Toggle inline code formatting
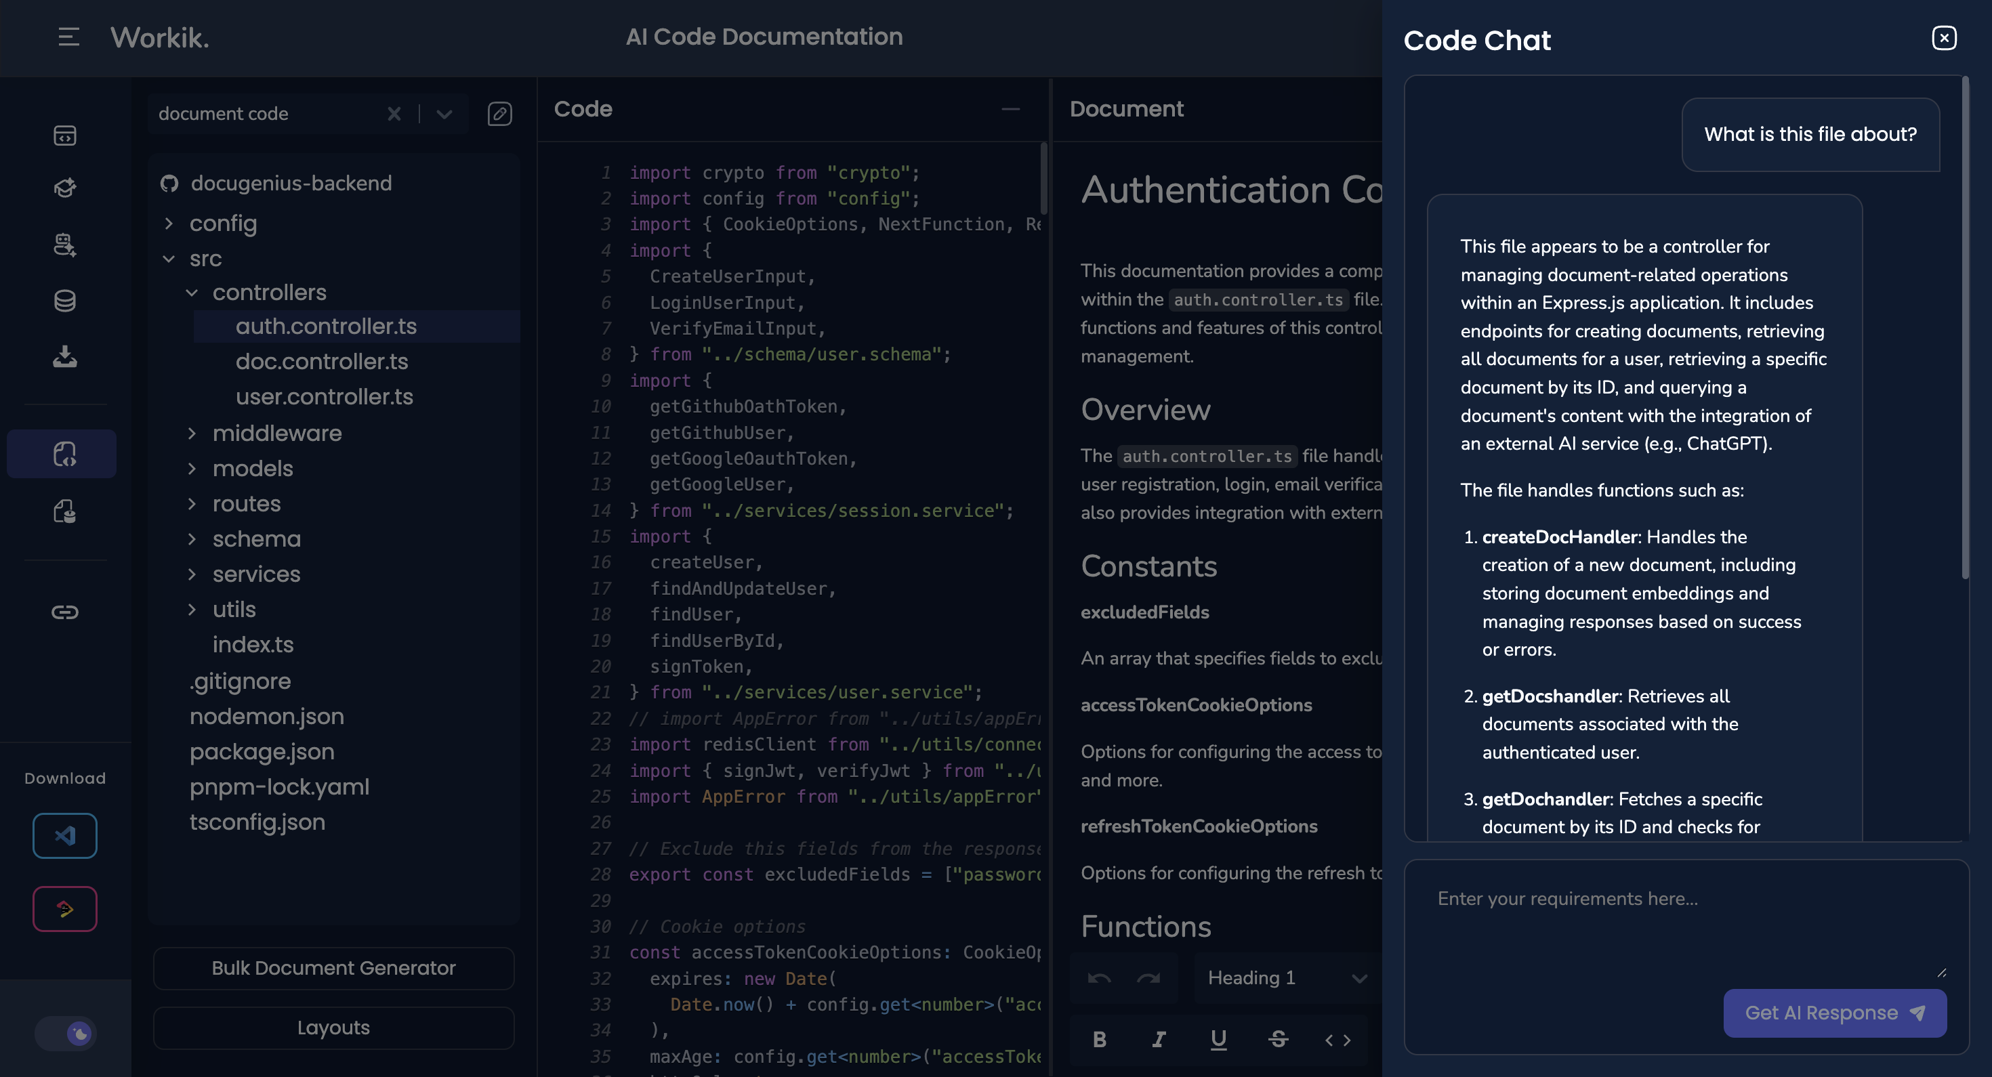The width and height of the screenshot is (1992, 1077). coord(1337,1039)
